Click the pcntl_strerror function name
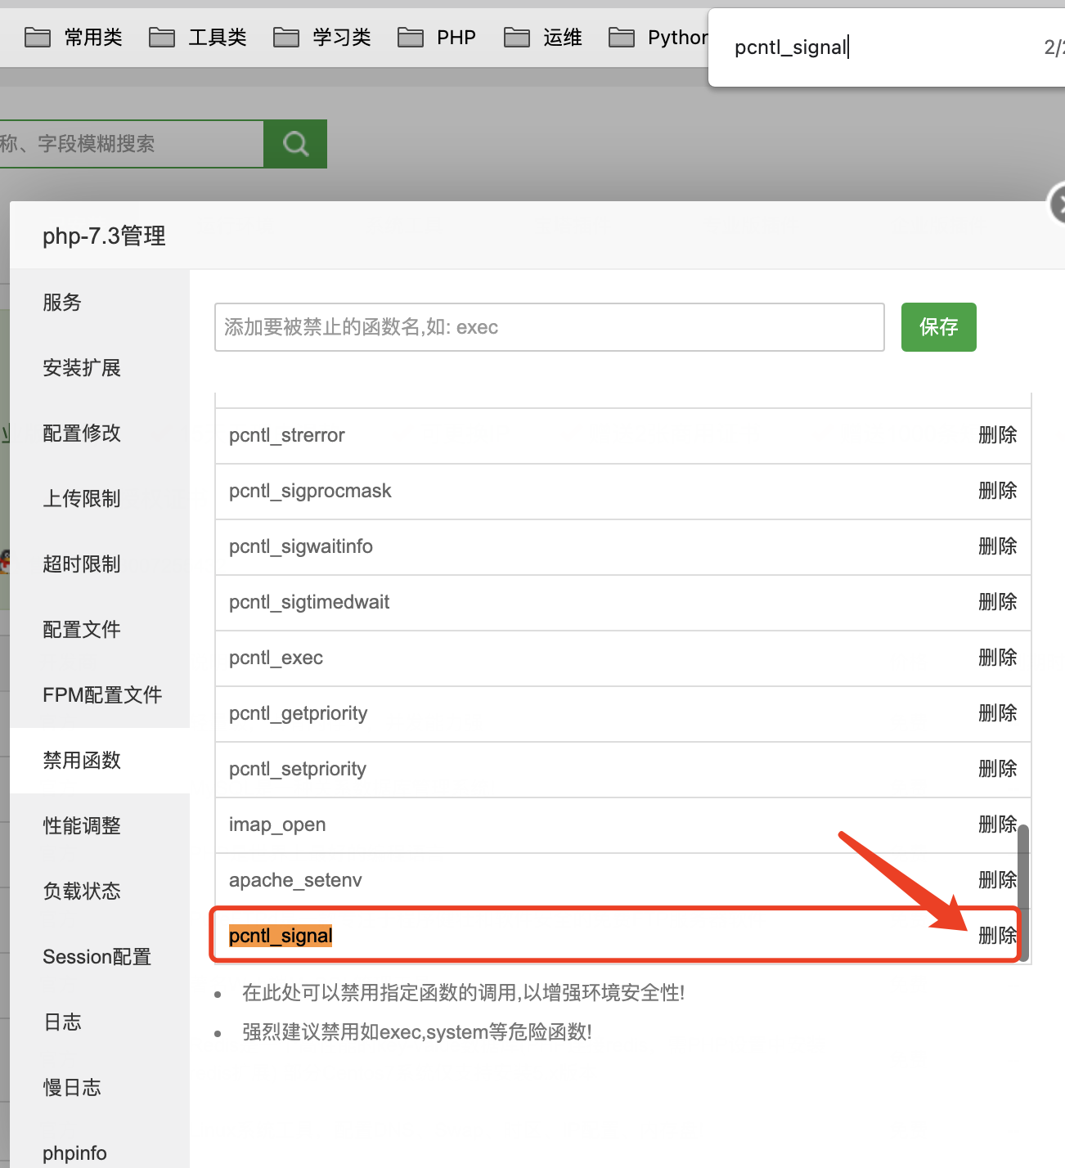 click(287, 435)
